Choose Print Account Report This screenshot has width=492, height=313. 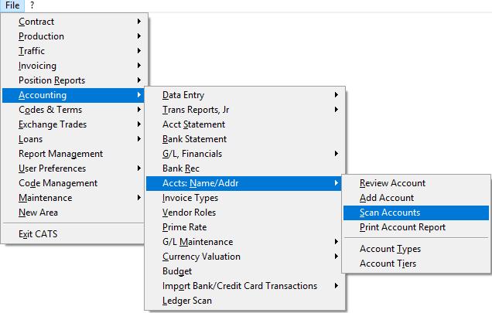point(416,227)
